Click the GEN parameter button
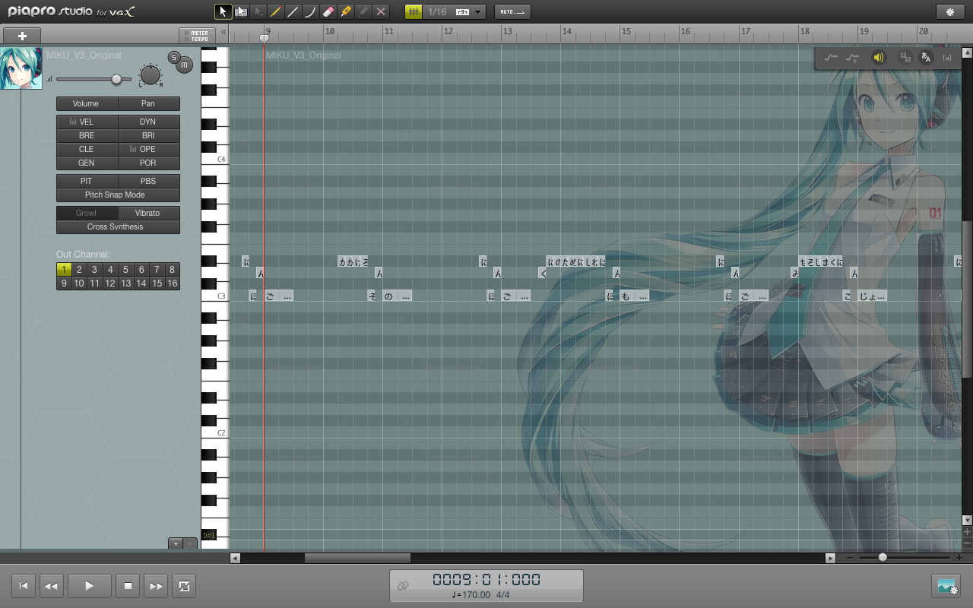Image resolution: width=973 pixels, height=608 pixels. (87, 163)
